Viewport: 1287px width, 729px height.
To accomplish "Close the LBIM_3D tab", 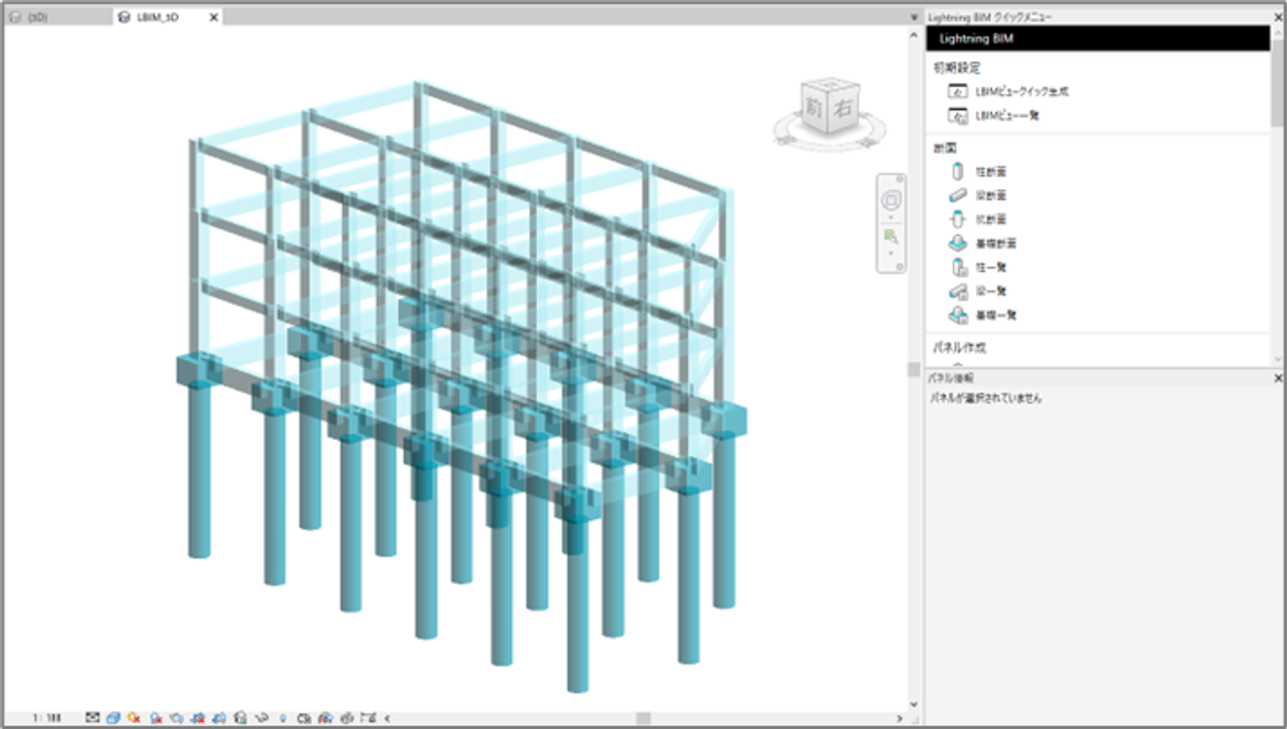I will [x=213, y=17].
